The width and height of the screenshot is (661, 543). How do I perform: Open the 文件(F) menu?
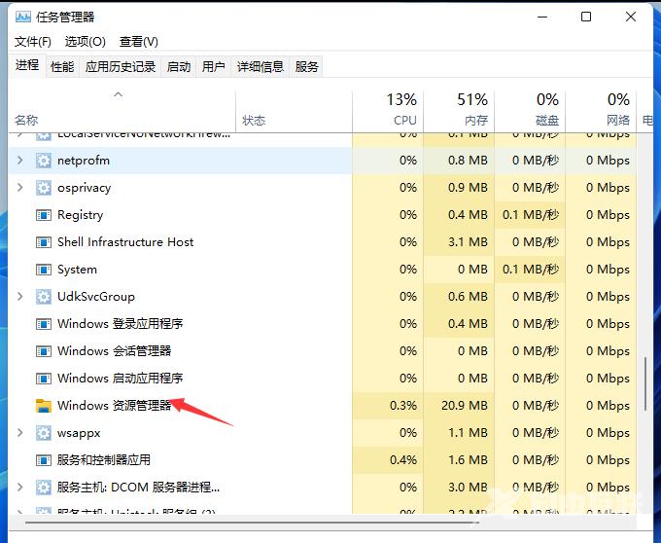(x=33, y=42)
